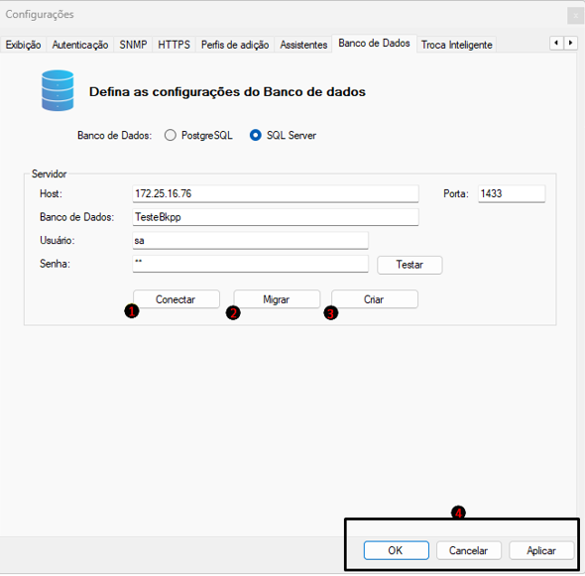Open the SNMP tab
The image size is (585, 576).
(133, 45)
